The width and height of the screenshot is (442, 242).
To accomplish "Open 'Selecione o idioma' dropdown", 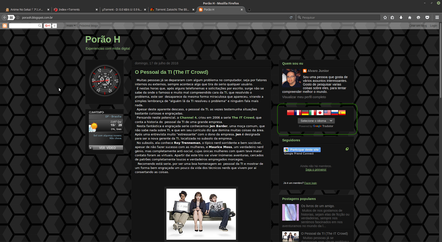I will pos(316,121).
